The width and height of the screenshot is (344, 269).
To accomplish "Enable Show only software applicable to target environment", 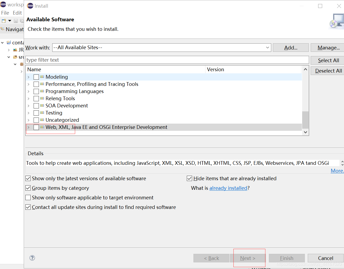I will click(28, 197).
